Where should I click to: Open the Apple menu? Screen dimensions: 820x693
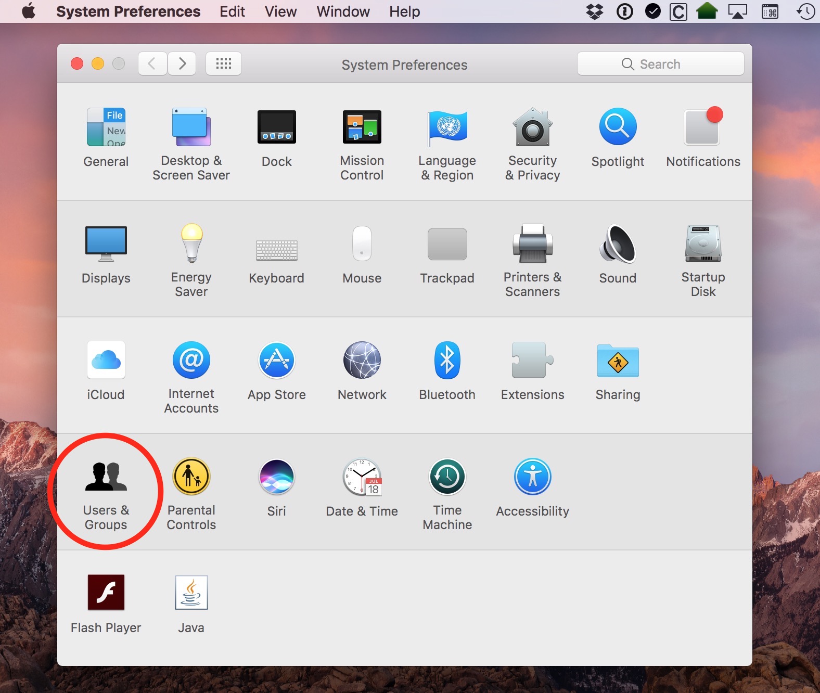click(29, 11)
